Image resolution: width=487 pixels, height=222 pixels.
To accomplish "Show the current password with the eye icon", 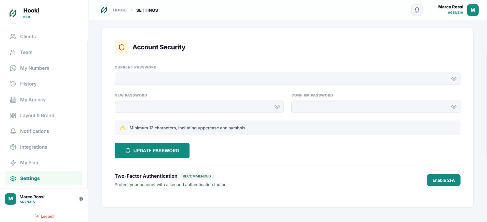I will pyautogui.click(x=454, y=79).
